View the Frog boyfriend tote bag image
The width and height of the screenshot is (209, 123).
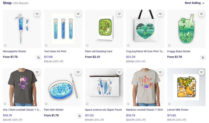tap(145, 29)
